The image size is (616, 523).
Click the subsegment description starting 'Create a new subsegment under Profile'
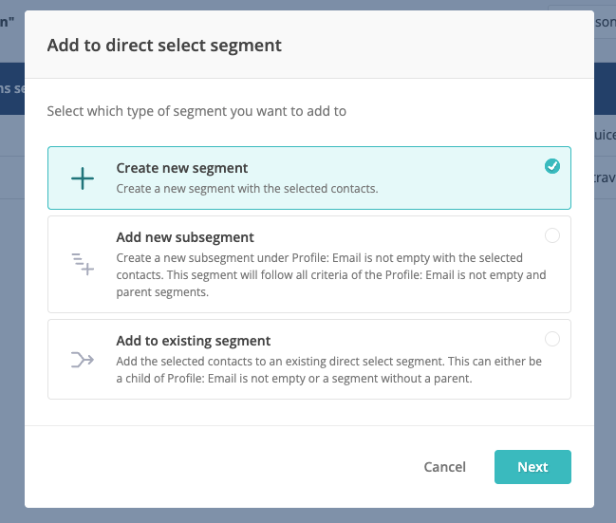(331, 274)
